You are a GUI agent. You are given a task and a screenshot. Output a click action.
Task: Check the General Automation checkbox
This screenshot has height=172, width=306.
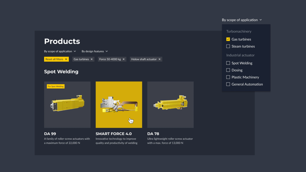click(x=228, y=84)
